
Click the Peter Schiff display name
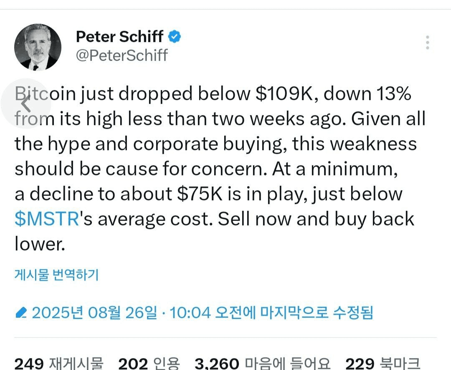(x=120, y=36)
